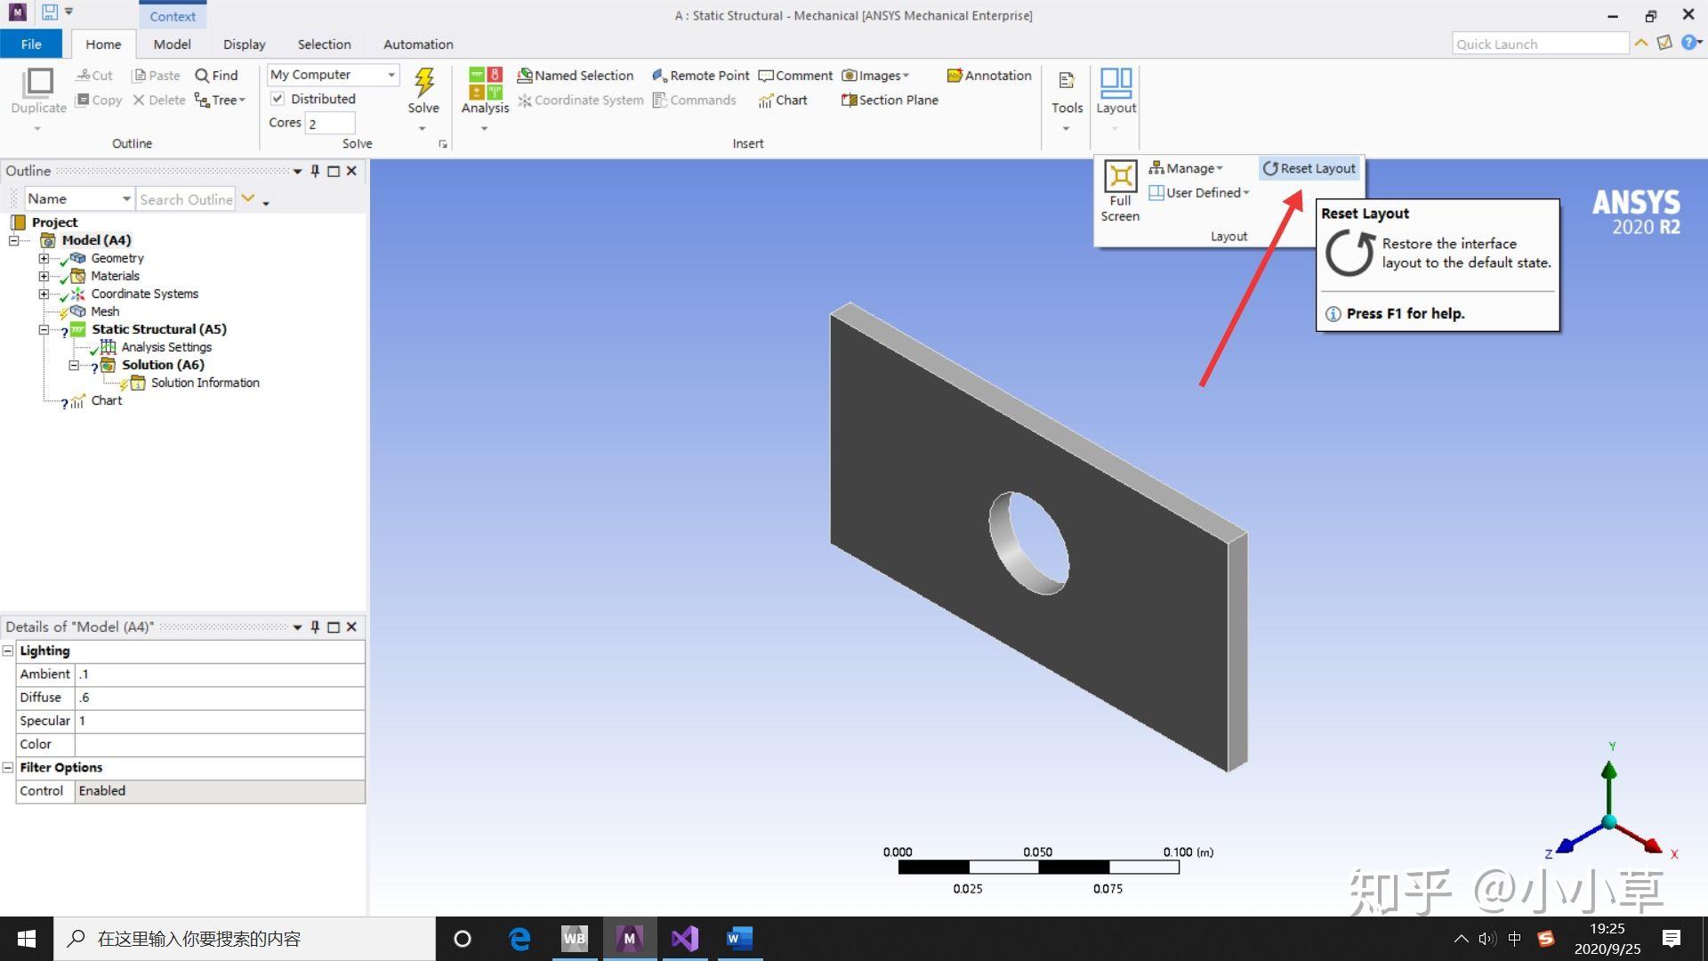Insert a Named Selection
The height and width of the screenshot is (961, 1708).
pos(575,76)
